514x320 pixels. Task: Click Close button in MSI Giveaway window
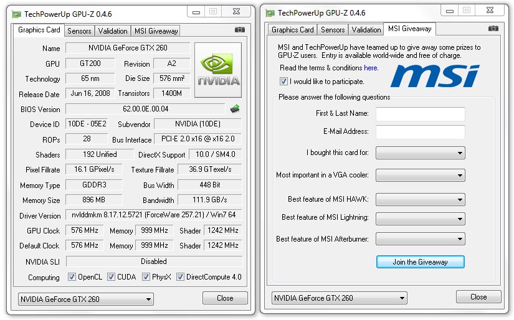click(478, 297)
